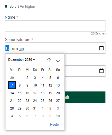The image size is (112, 135).
Task: Open the calendar icon in Geburtsdatum field
Action: click(x=101, y=48)
